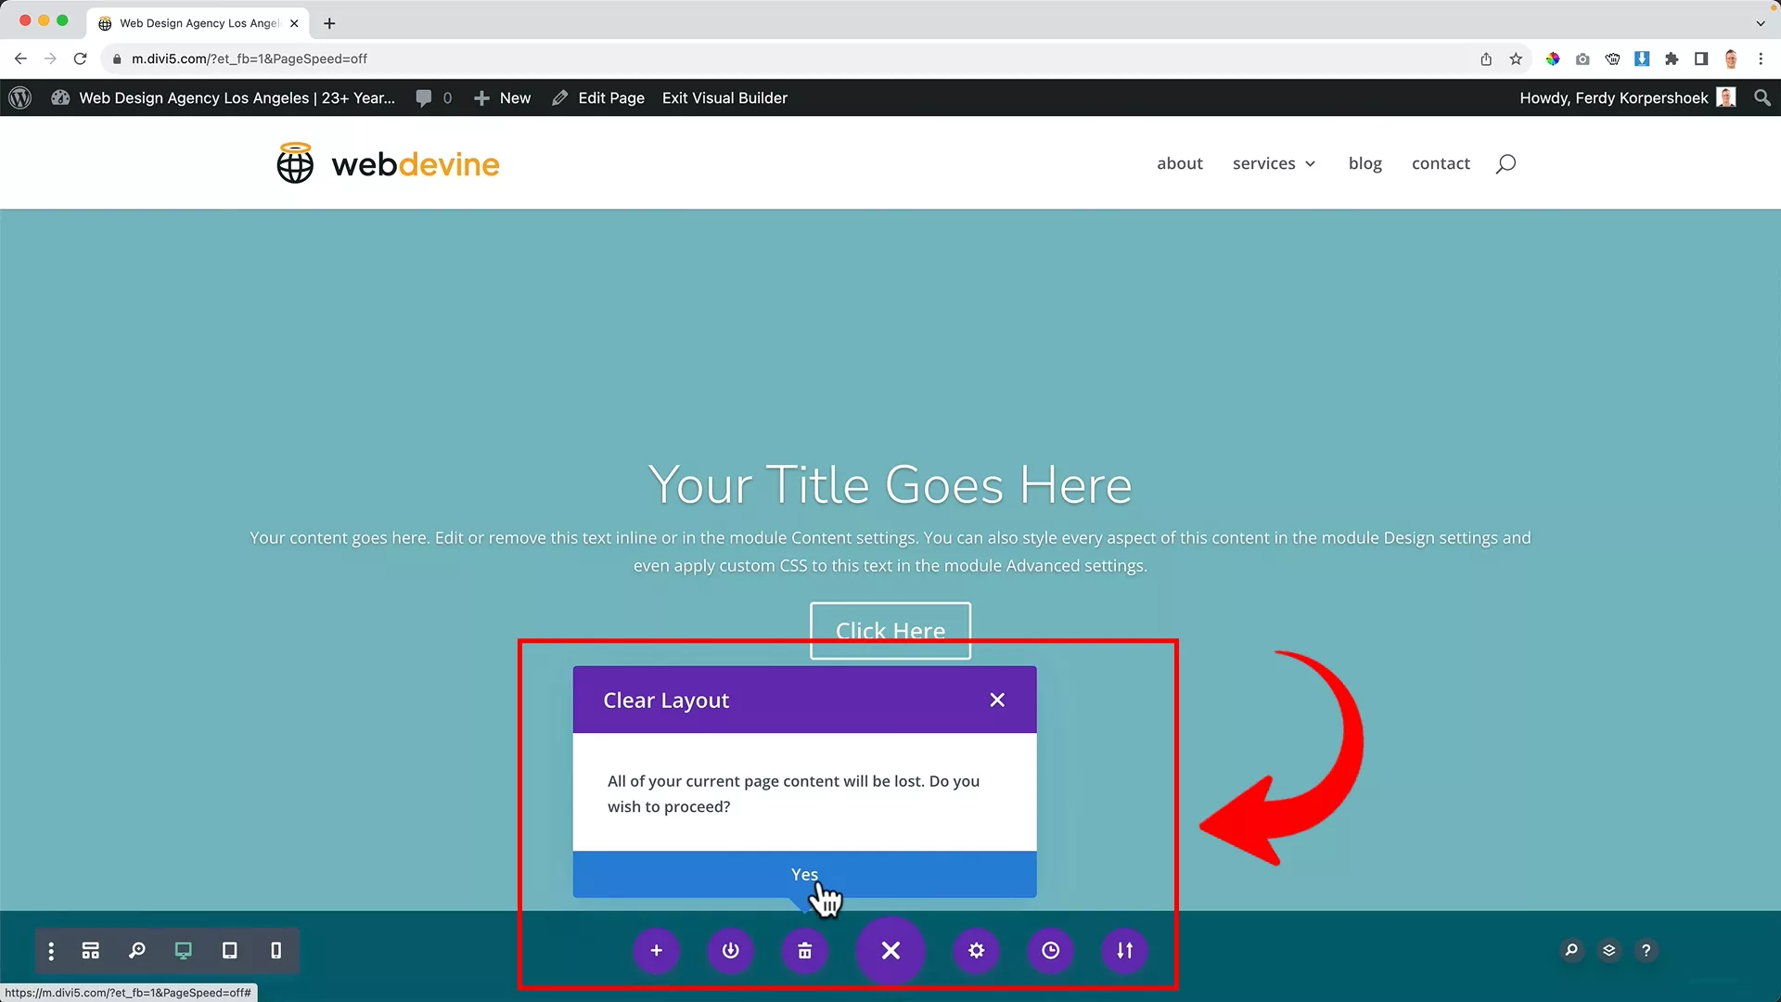
Task: Switch to phone view mode
Action: click(275, 950)
